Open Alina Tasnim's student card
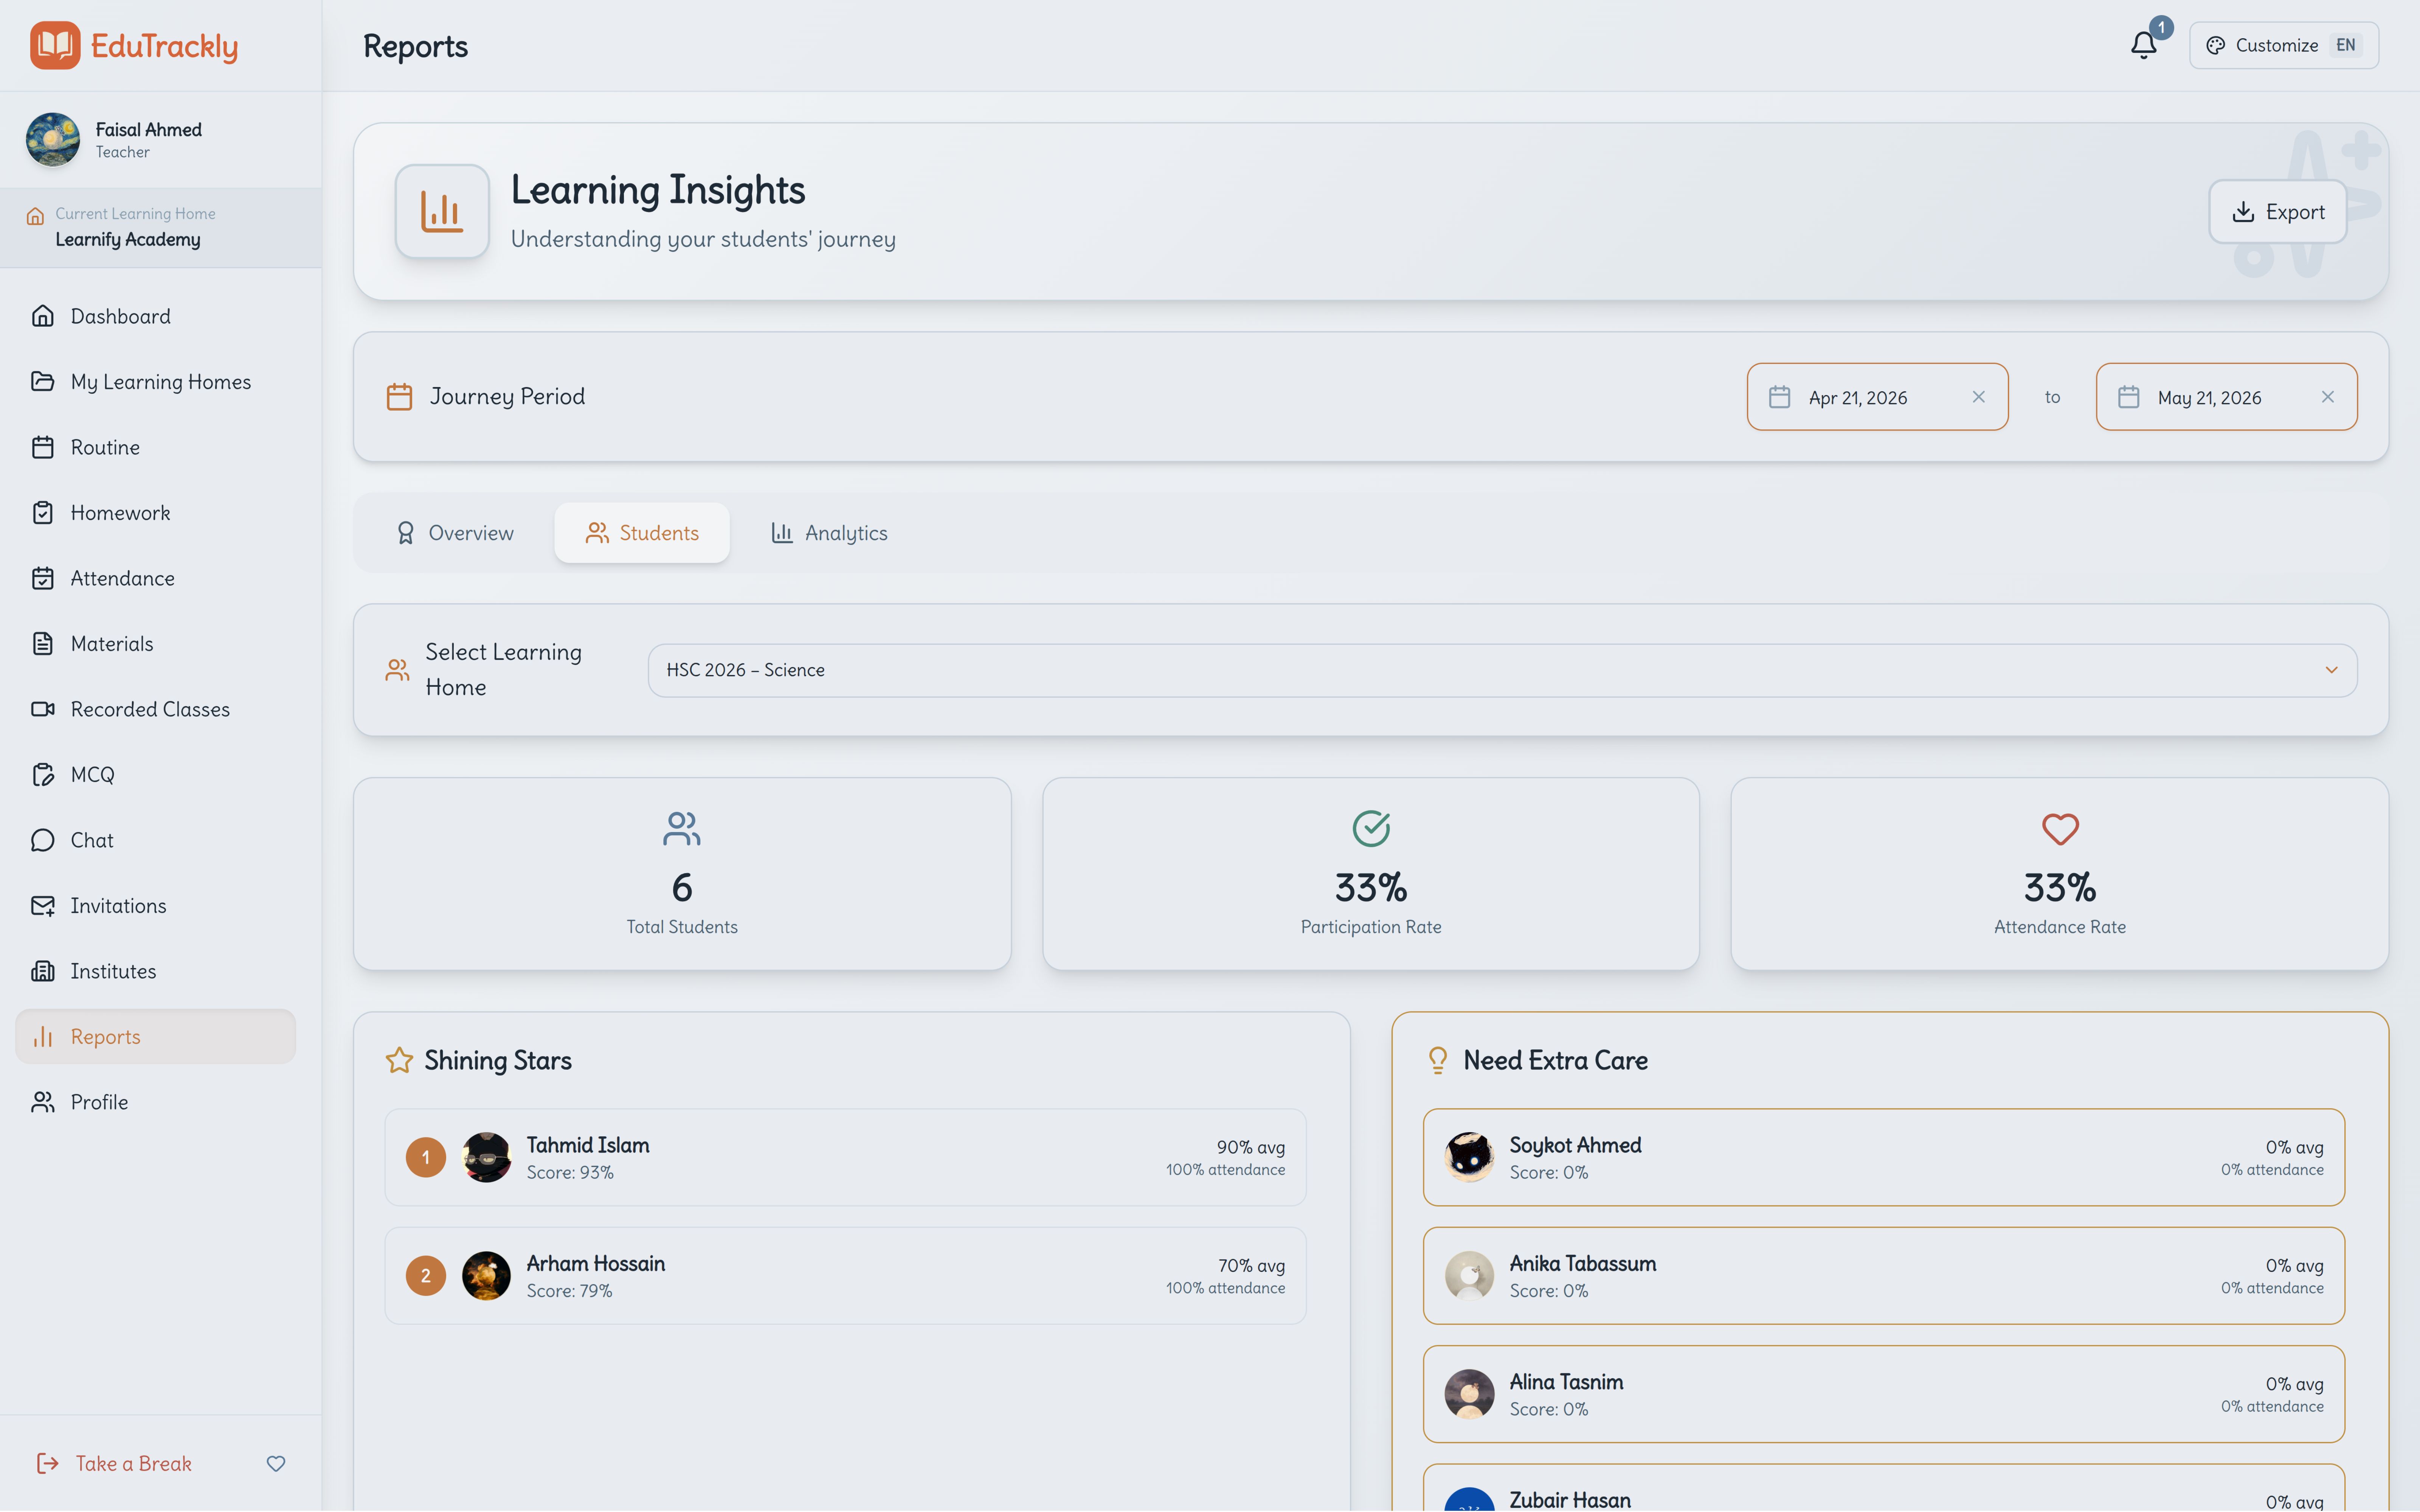Viewport: 2420px width, 1512px height. click(x=1884, y=1394)
